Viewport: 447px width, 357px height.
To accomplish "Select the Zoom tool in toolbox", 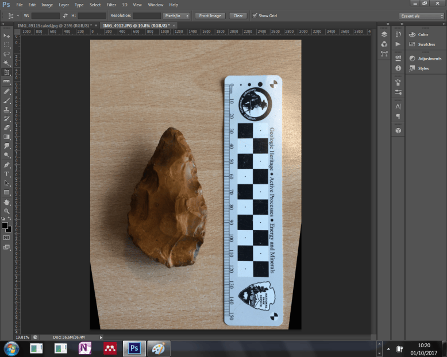I will point(6,211).
